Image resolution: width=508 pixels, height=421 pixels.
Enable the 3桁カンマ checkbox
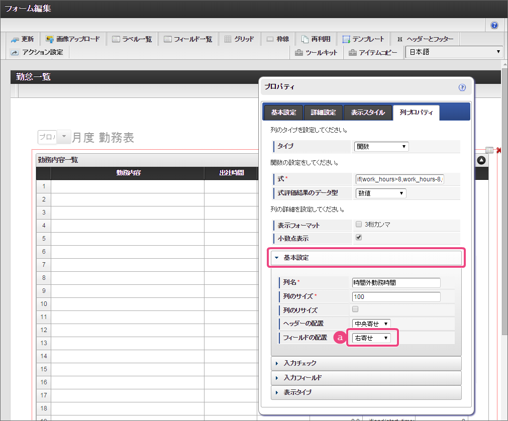(359, 225)
